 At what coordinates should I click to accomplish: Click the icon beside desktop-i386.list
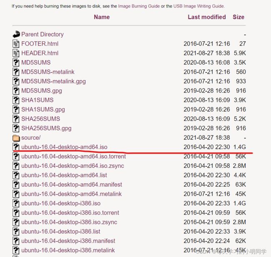[16, 232]
